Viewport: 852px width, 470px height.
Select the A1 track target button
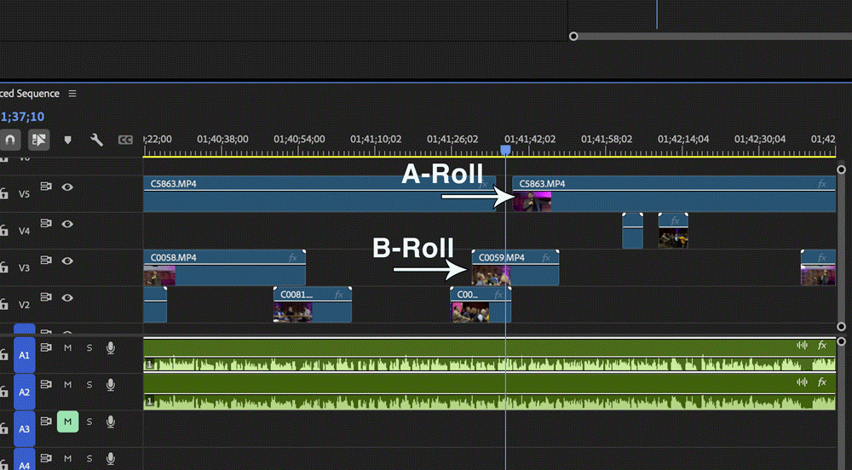[24, 353]
